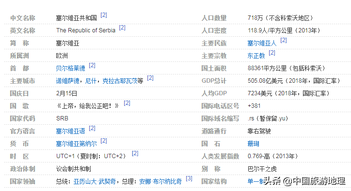This screenshot has width=351, height=191.
Task: Open the 诺维萨德 city link
Action: point(67,81)
